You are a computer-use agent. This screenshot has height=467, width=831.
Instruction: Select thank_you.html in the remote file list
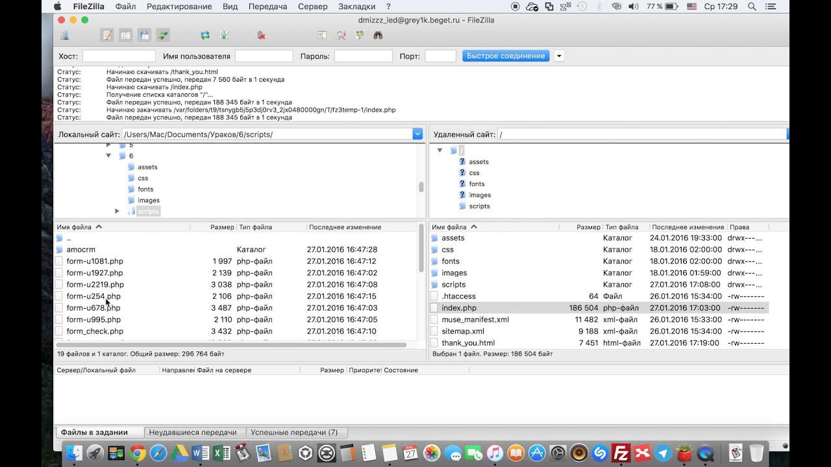468,343
